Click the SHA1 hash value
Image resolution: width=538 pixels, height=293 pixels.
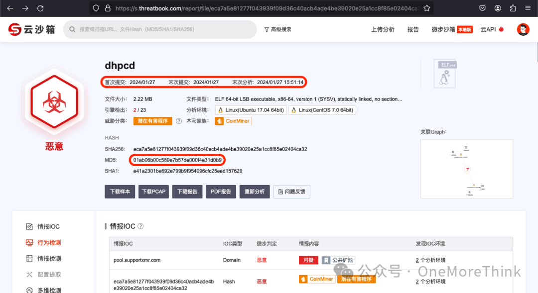(x=188, y=171)
